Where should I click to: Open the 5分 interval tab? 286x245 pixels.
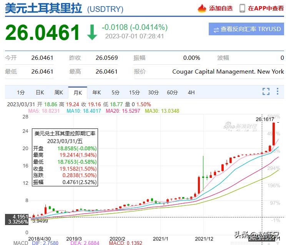pos(116,92)
